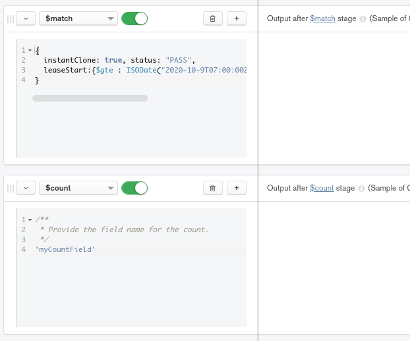Grab the drag handle of the $count stage
The image size is (410, 341).
click(10, 189)
